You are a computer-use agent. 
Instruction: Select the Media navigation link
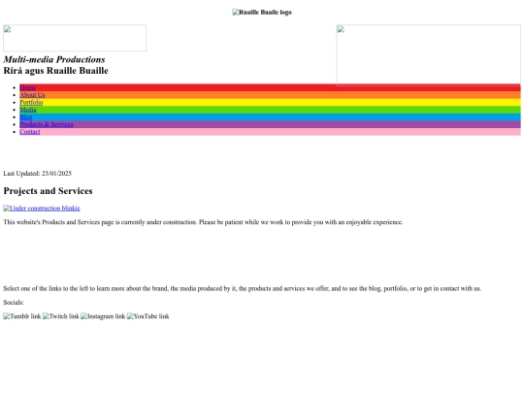coord(28,110)
